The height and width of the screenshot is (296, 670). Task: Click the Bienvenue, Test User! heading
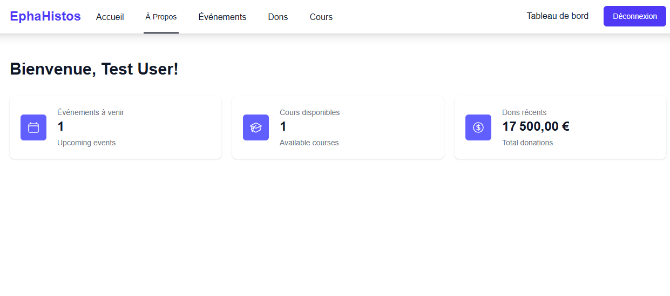coord(94,69)
